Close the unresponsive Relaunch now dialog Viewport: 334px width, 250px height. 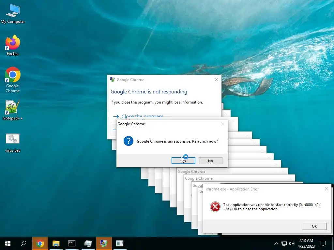point(222,124)
